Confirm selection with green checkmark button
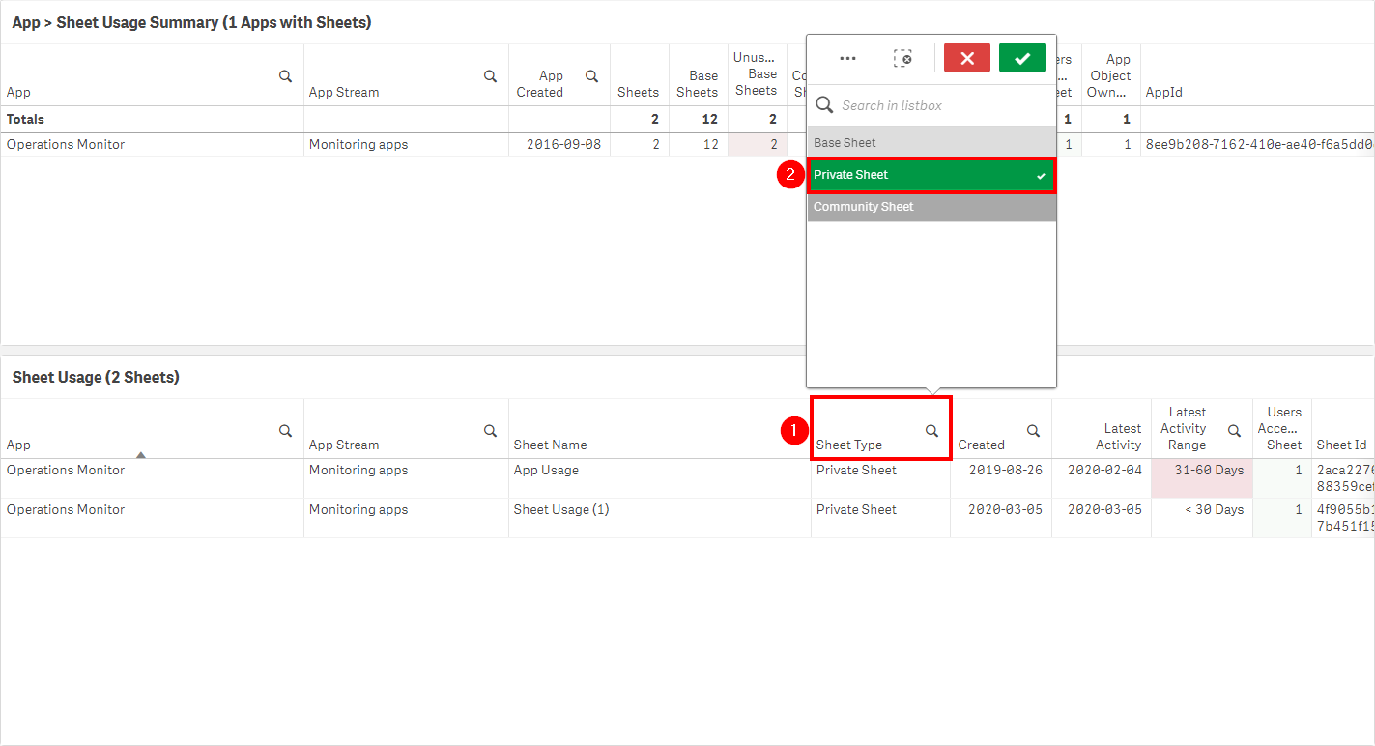 [x=1022, y=58]
